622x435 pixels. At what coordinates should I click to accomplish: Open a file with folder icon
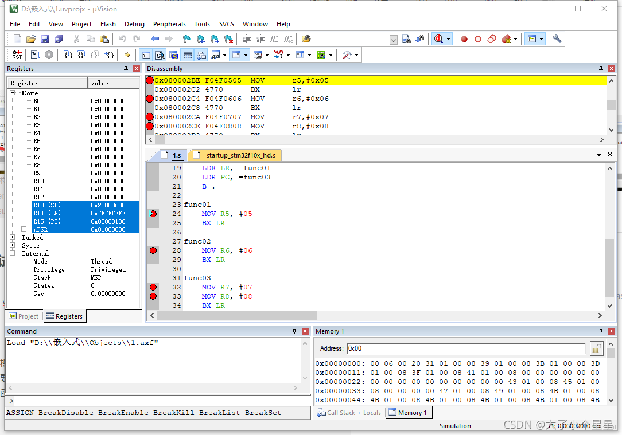(31, 39)
